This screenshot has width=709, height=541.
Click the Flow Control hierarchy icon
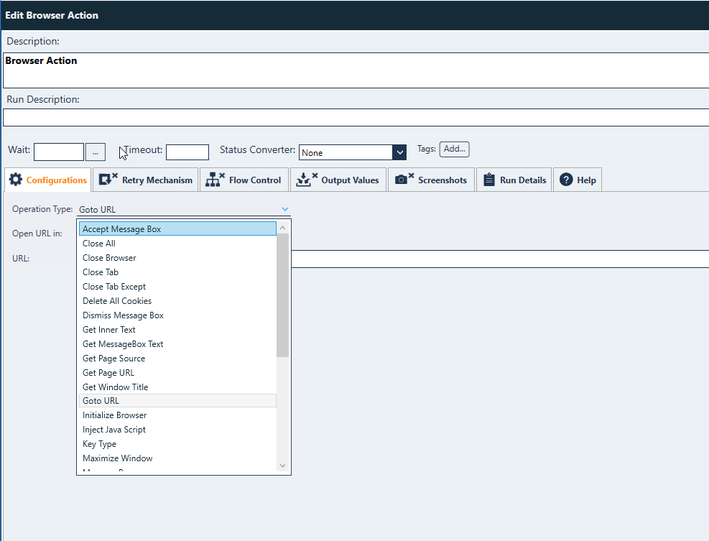(216, 180)
